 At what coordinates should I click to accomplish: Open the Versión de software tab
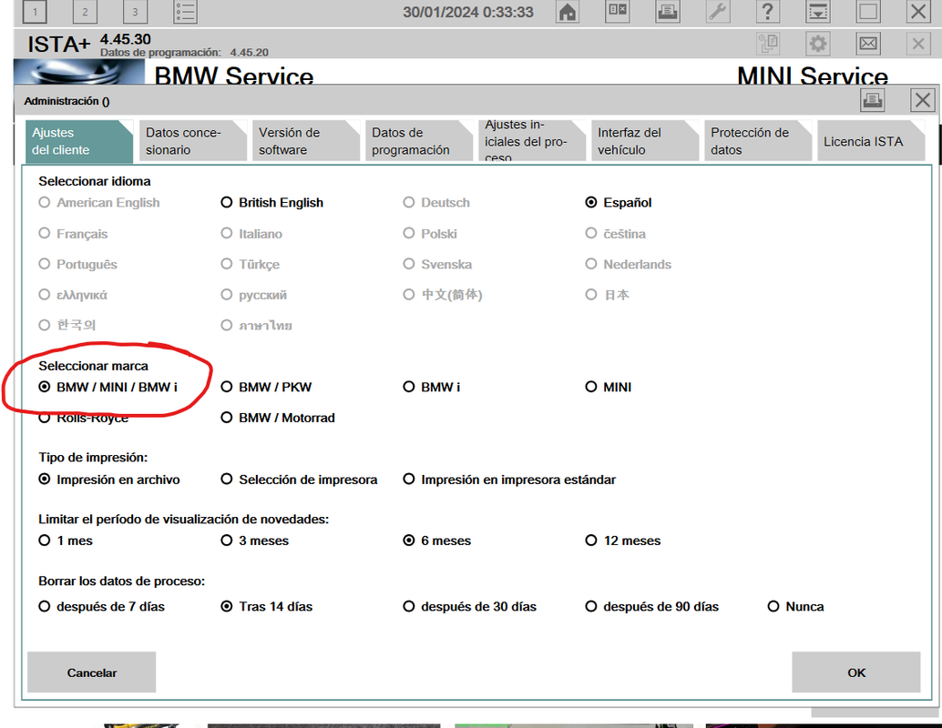(306, 141)
